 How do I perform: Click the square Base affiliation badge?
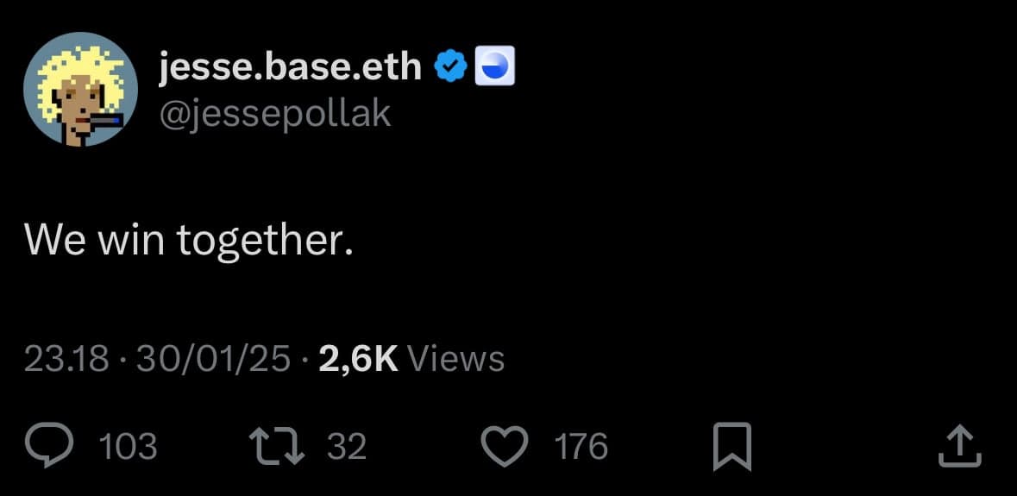pyautogui.click(x=496, y=66)
